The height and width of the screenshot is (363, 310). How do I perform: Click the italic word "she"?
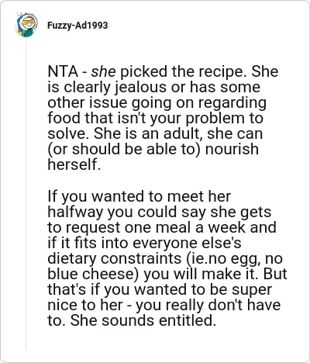click(x=103, y=71)
